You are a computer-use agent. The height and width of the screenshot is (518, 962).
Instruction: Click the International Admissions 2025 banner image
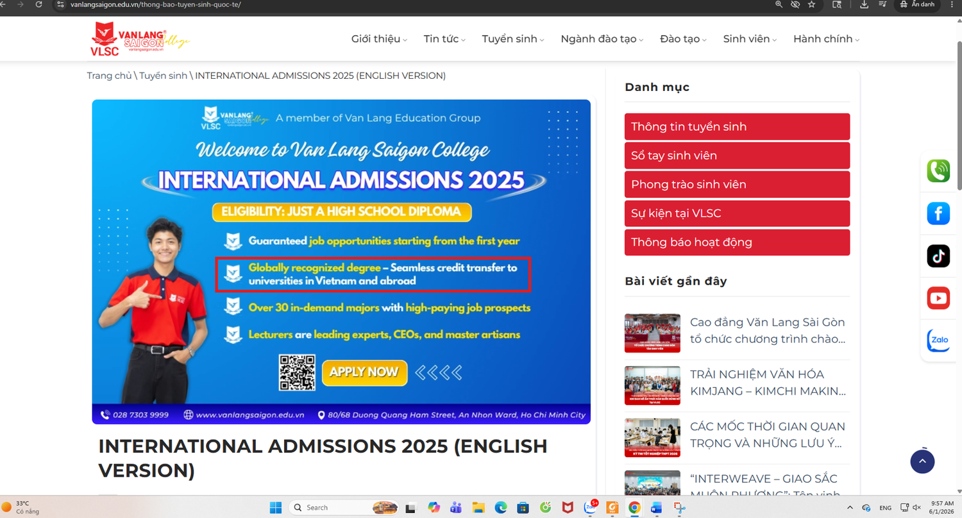(341, 262)
